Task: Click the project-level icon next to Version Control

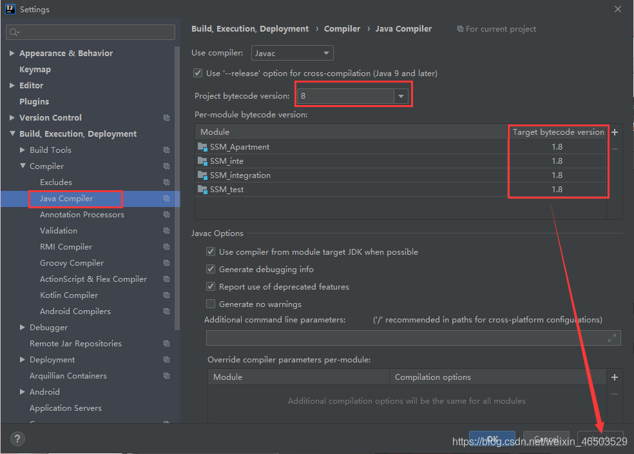Action: pos(166,118)
